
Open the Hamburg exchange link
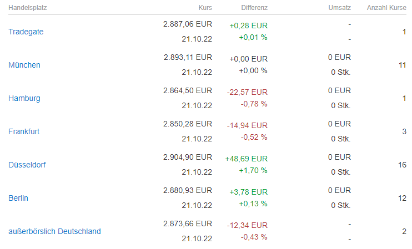(x=24, y=98)
